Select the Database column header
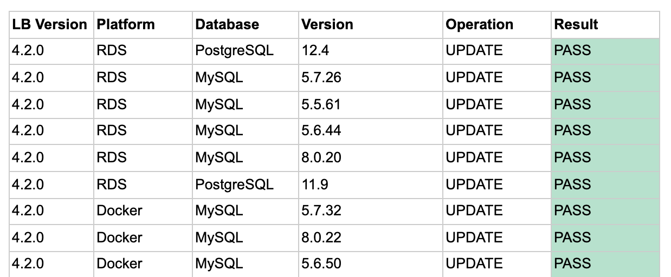The image size is (671, 277). point(246,25)
